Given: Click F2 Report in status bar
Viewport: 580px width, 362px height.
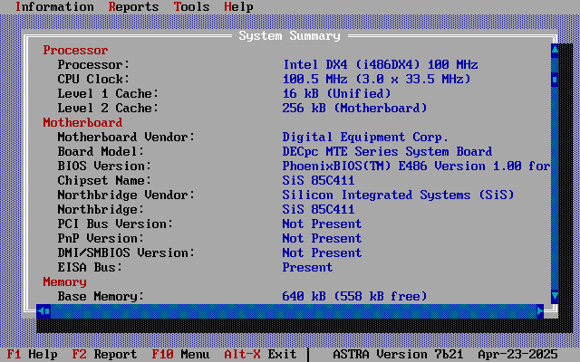Looking at the screenshot, I should [104, 354].
